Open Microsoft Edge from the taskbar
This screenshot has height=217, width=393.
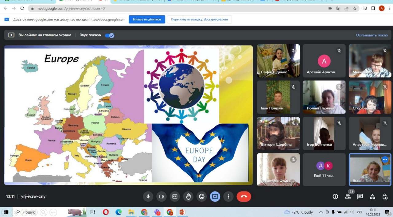point(119,212)
